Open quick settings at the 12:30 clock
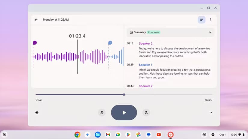This screenshot has height=139, width=248. pos(237,135)
